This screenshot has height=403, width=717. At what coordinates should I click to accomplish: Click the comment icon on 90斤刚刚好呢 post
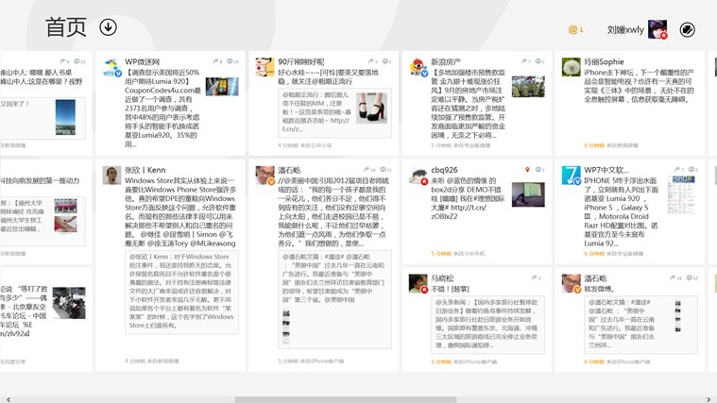click(x=386, y=61)
